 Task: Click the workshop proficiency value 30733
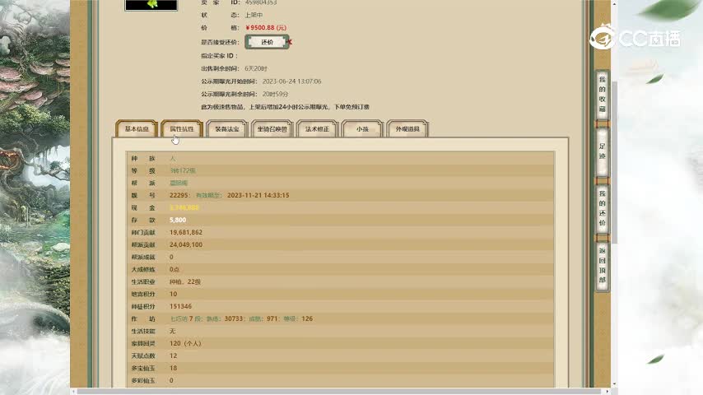(234, 318)
